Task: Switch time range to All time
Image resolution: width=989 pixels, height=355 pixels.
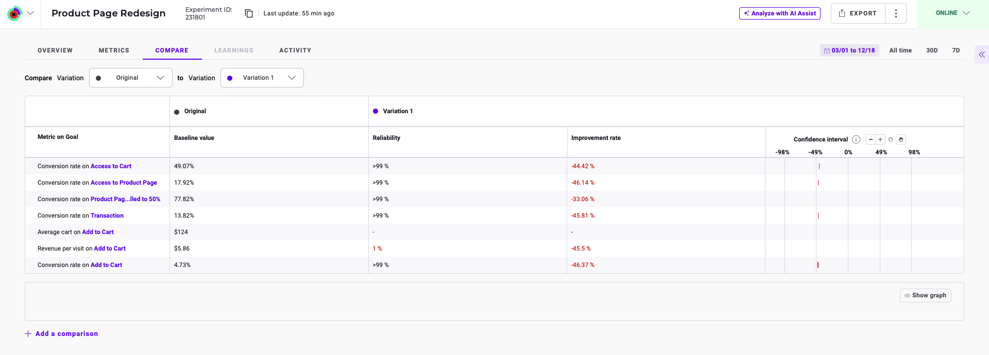Action: click(900, 50)
